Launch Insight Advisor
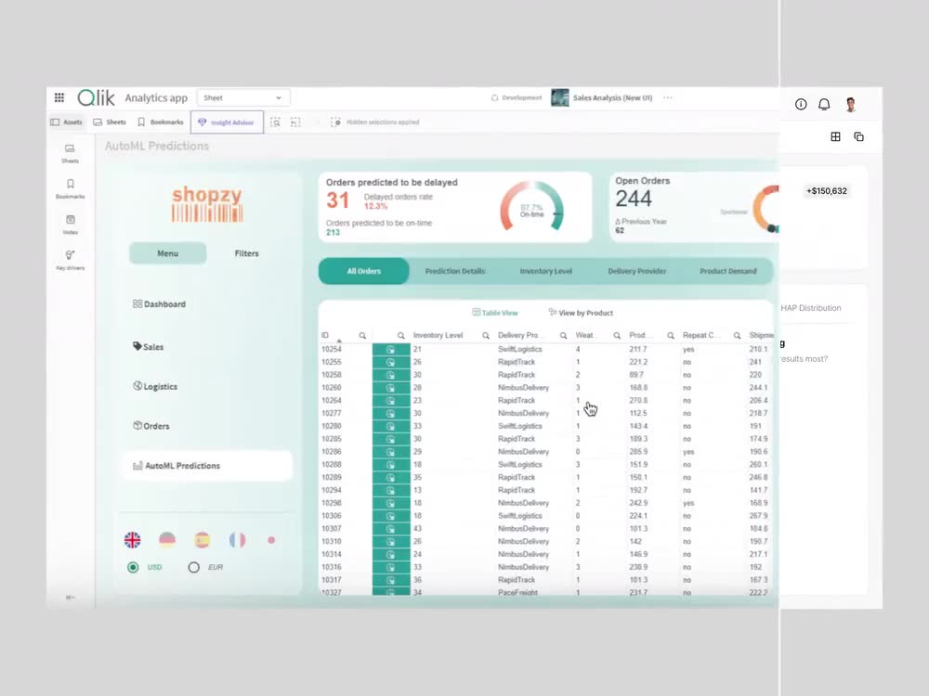 (x=227, y=122)
